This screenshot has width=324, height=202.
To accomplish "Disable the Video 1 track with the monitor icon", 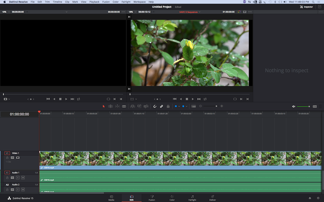I will [18, 158].
